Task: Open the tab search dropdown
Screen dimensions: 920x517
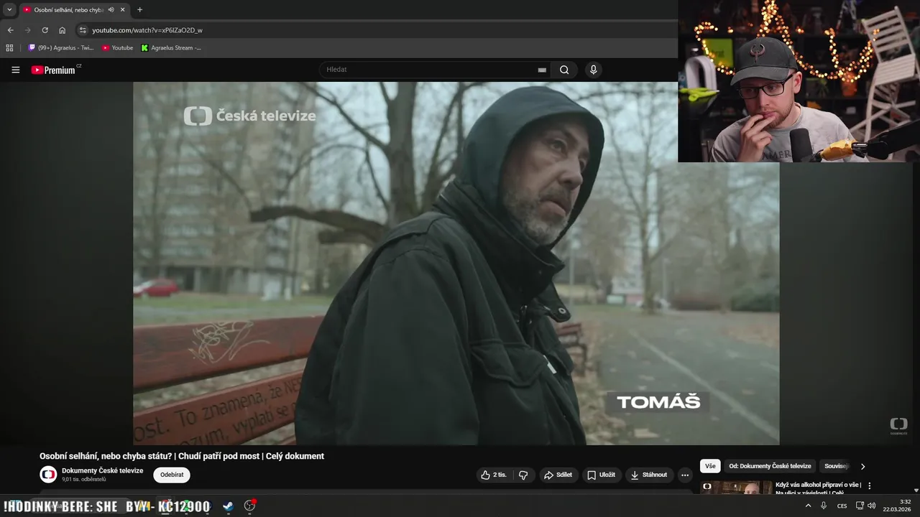Action: (9, 9)
